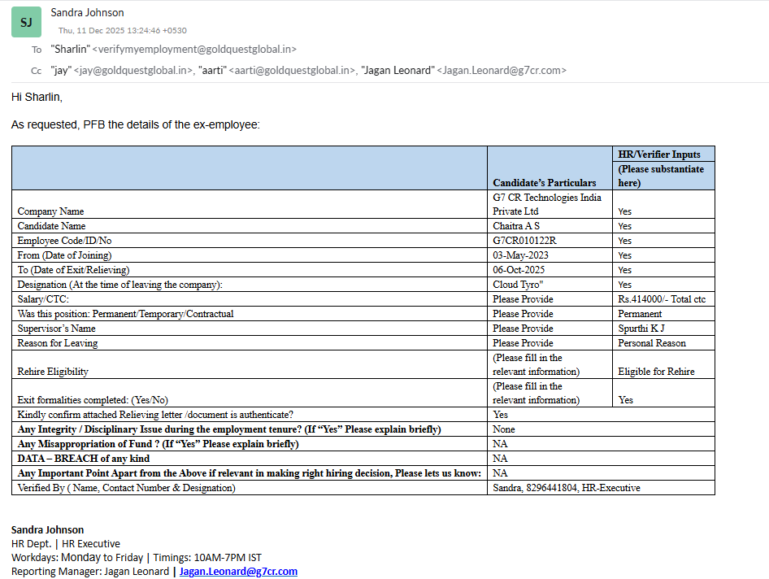Click the email timestamp in the header

click(122, 30)
